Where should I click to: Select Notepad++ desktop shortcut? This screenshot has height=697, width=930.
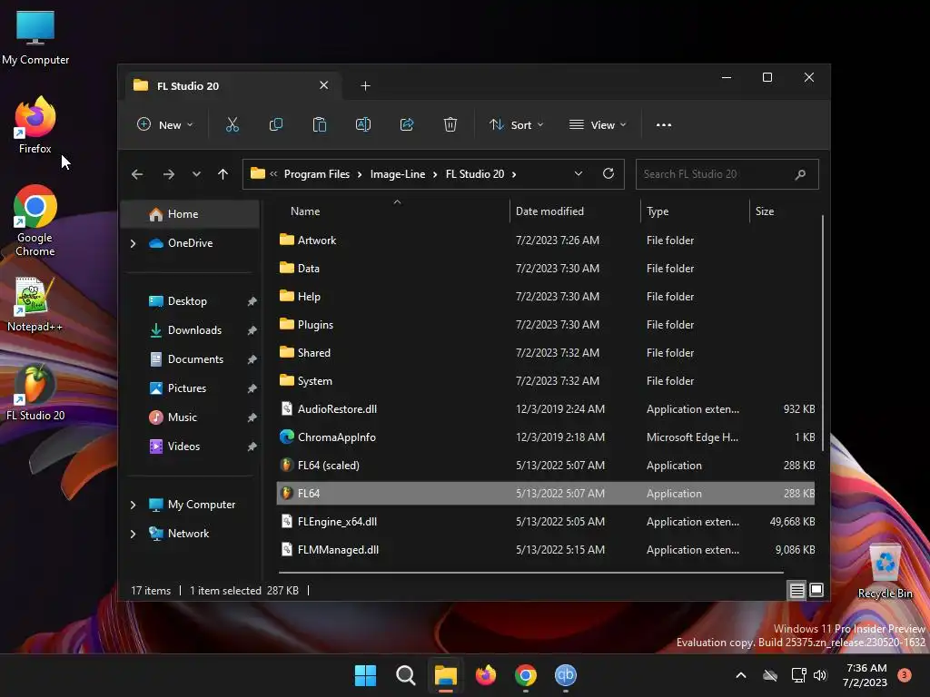pos(35,305)
